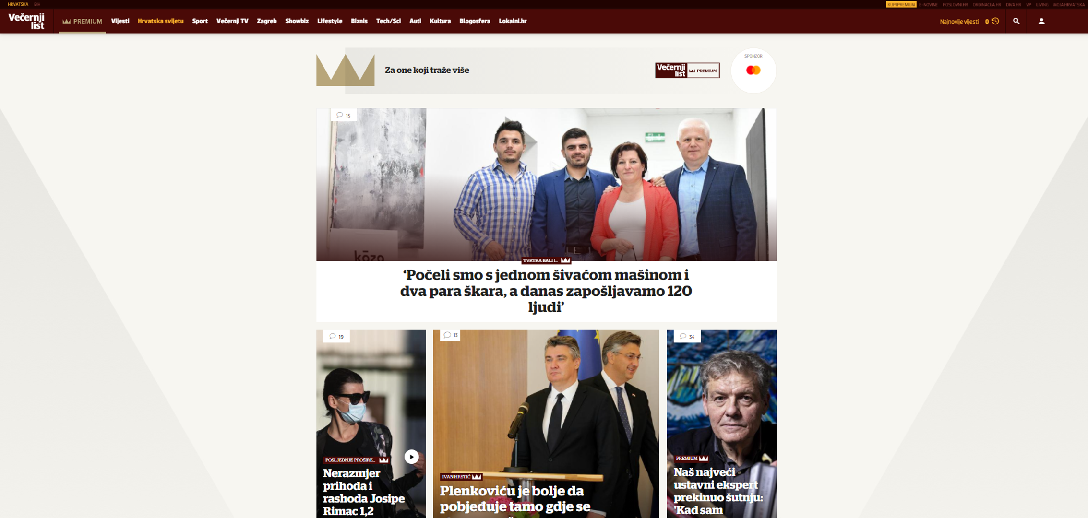Open the Lokalni.hr menu item

click(x=513, y=21)
